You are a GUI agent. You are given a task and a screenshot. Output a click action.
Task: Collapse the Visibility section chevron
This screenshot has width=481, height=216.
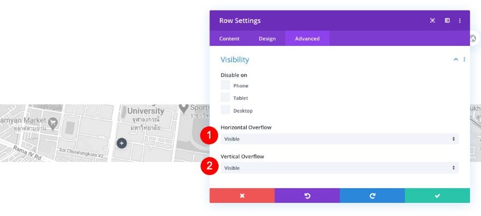(456, 59)
